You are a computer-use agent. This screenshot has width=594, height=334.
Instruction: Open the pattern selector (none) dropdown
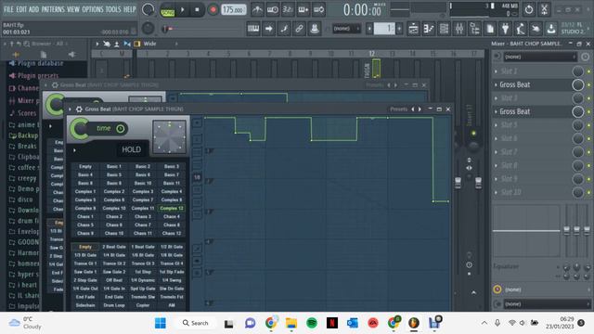[346, 29]
